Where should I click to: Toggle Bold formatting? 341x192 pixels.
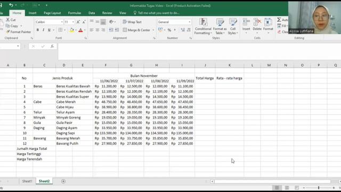click(x=38, y=30)
